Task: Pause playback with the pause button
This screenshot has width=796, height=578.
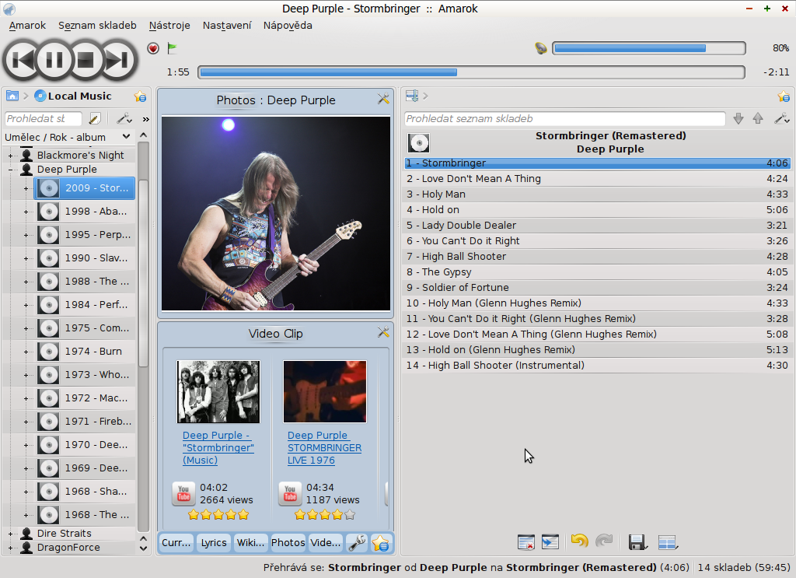Action: [x=54, y=61]
